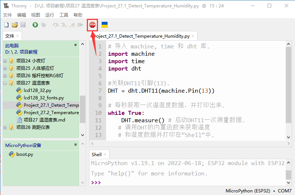Run the current script with green play icon
This screenshot has height=195, width=295.
coord(35,25)
